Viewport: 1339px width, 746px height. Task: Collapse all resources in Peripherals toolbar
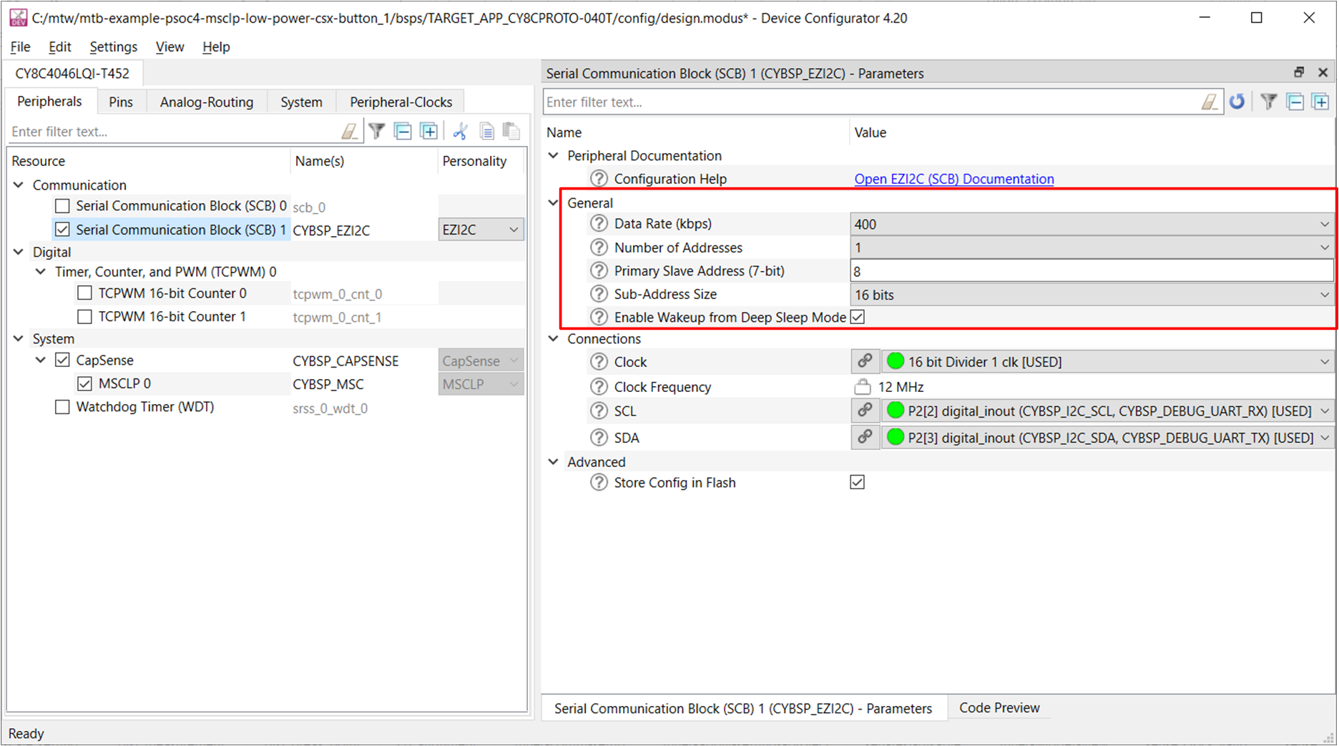click(403, 131)
